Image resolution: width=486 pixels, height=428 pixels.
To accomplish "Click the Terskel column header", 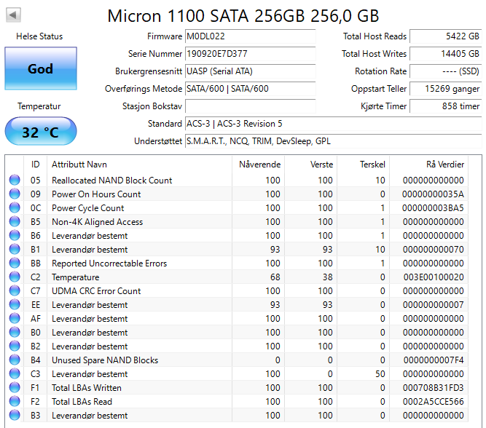I will coord(364,164).
